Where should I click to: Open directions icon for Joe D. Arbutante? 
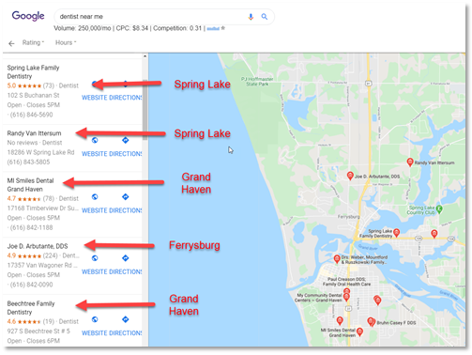126,258
